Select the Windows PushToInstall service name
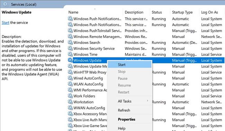225x131 pixels. 97,31
